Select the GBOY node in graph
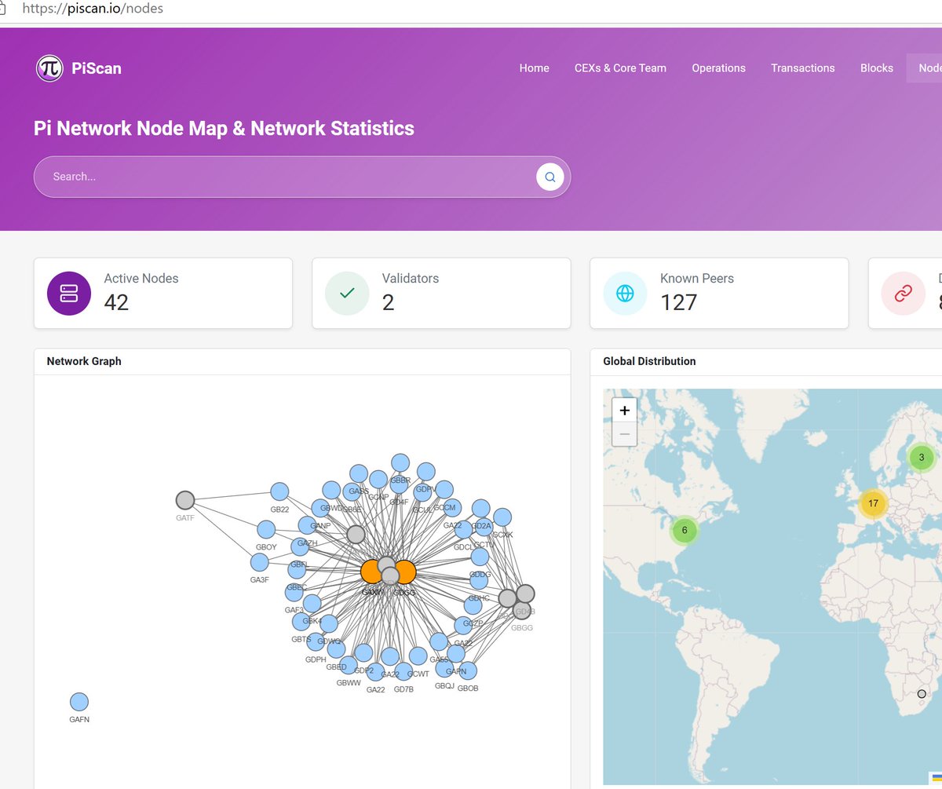 point(266,529)
